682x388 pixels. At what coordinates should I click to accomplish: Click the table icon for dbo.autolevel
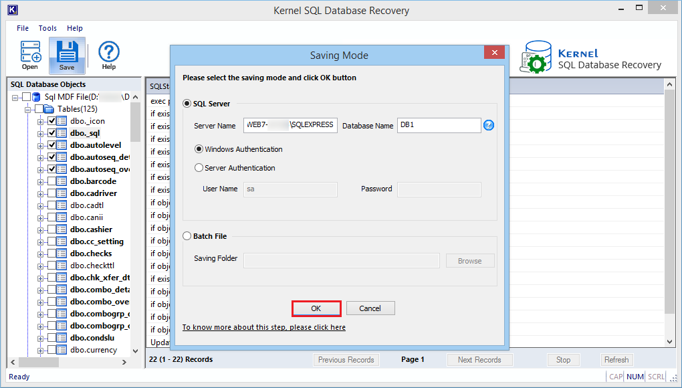[62, 145]
